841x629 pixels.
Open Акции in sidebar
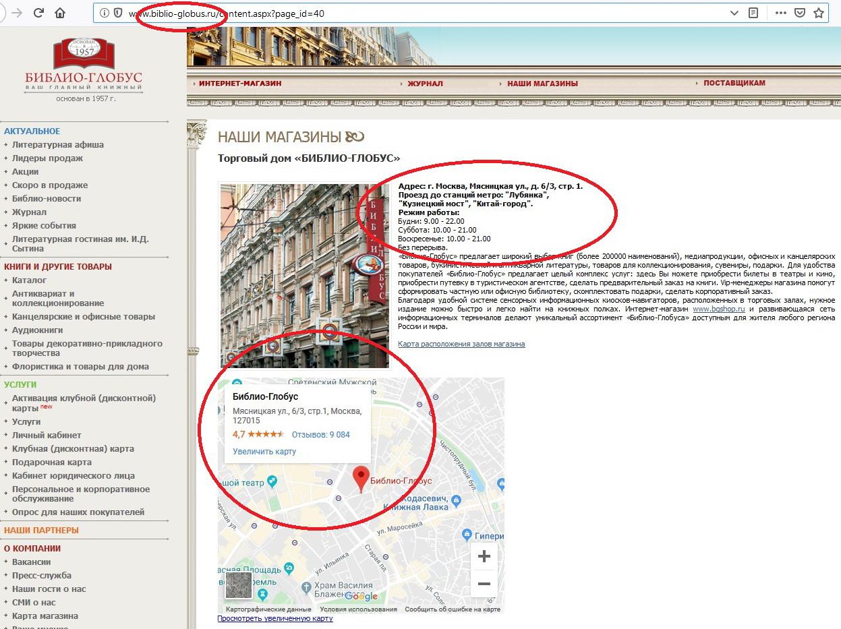tap(25, 171)
